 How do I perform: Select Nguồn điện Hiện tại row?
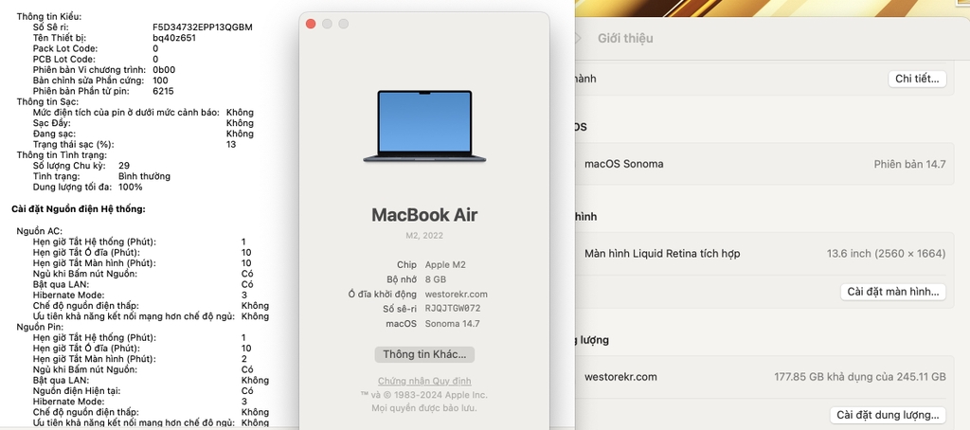coord(143,391)
